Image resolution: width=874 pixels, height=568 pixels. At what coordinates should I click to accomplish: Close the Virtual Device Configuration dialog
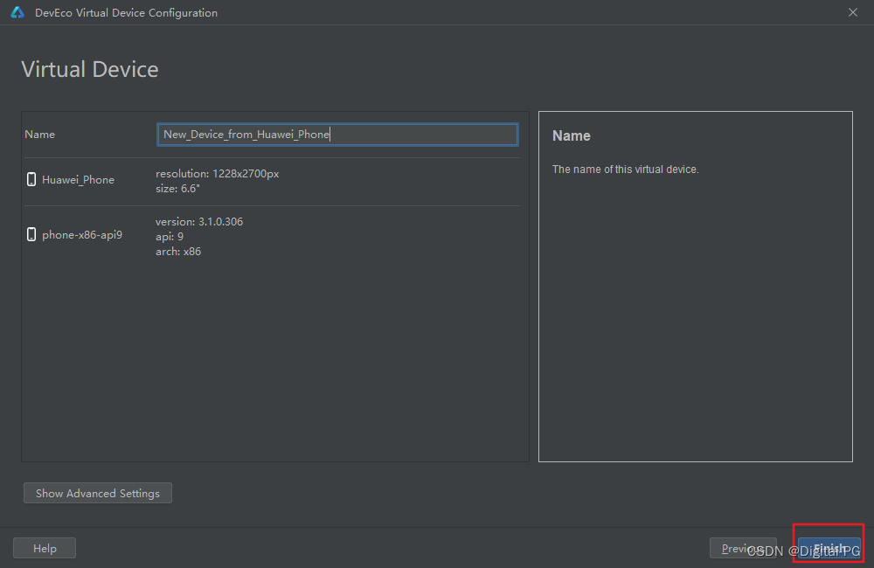[x=853, y=12]
